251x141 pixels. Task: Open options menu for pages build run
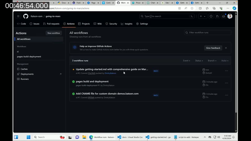tap(226, 83)
